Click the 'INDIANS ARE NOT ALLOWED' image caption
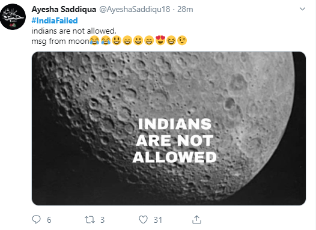 (175, 141)
